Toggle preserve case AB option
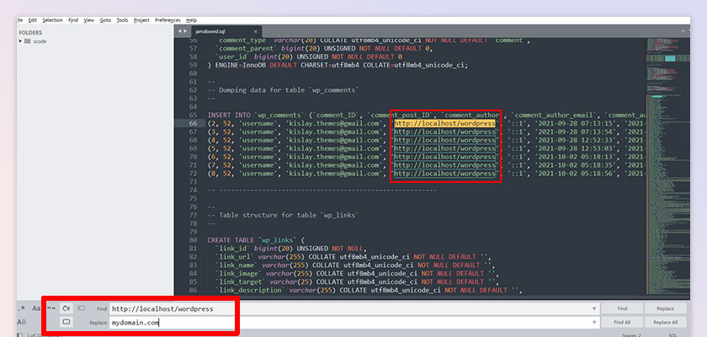 point(22,322)
